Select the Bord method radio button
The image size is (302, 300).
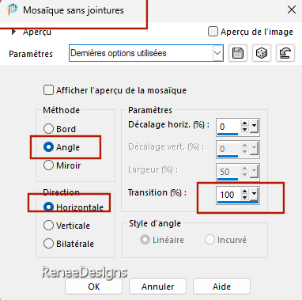click(x=48, y=129)
